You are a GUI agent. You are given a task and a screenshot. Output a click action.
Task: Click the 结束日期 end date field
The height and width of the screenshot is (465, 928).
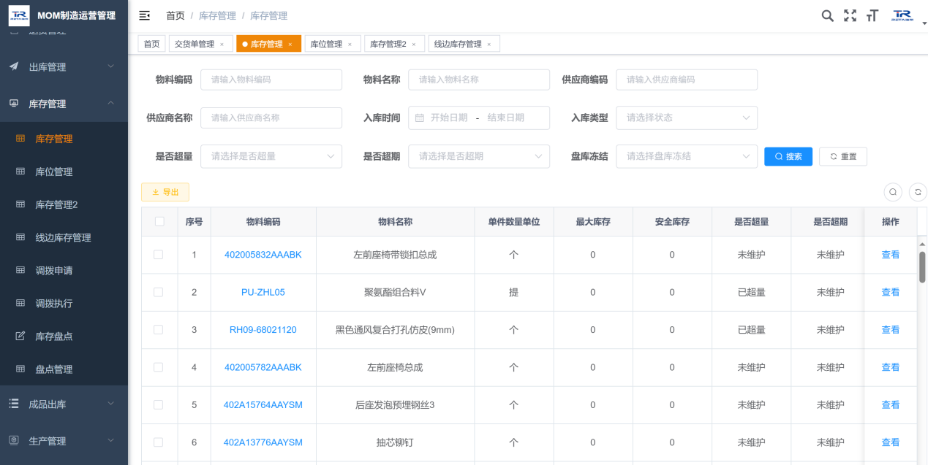point(506,118)
